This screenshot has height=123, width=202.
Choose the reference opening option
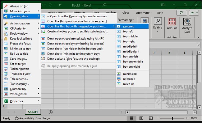coord(132,79)
